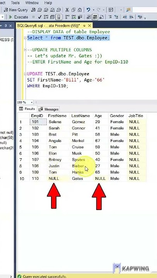157x278 pixels.
Task: Open the Help menu
Action: (x=48, y=3)
